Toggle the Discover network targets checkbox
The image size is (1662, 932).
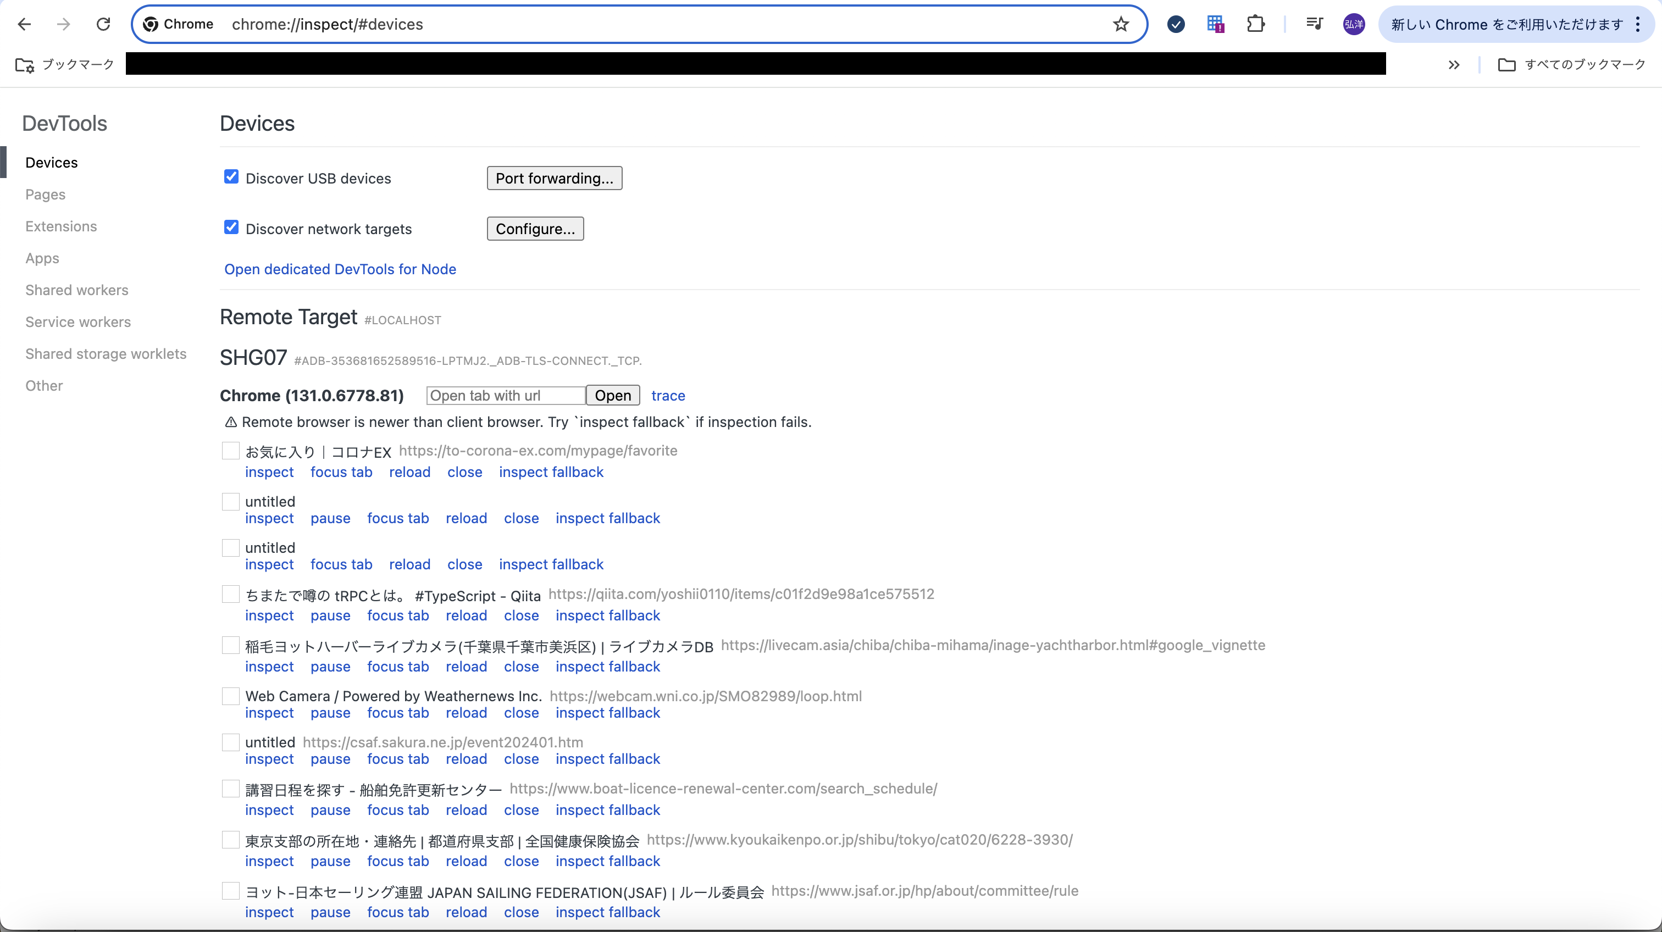coord(231,228)
